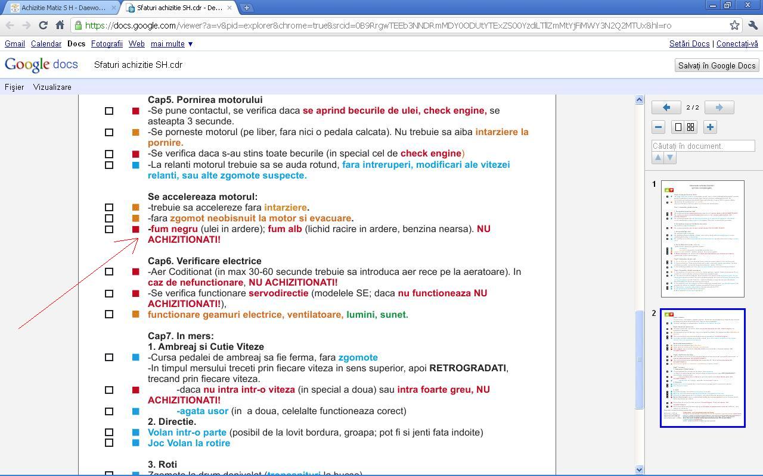Check box for 'fum negru' line
Screen dimensions: 763x476
click(109, 229)
